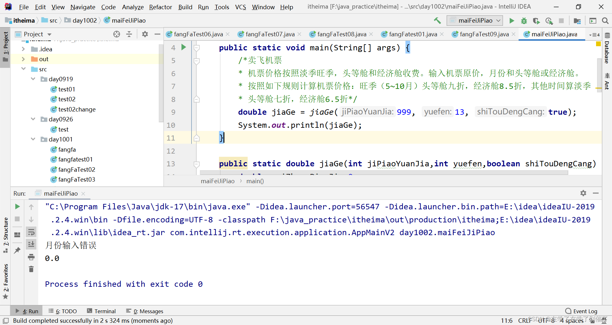
Task: Change line ending via CRLF indicator
Action: (525, 321)
